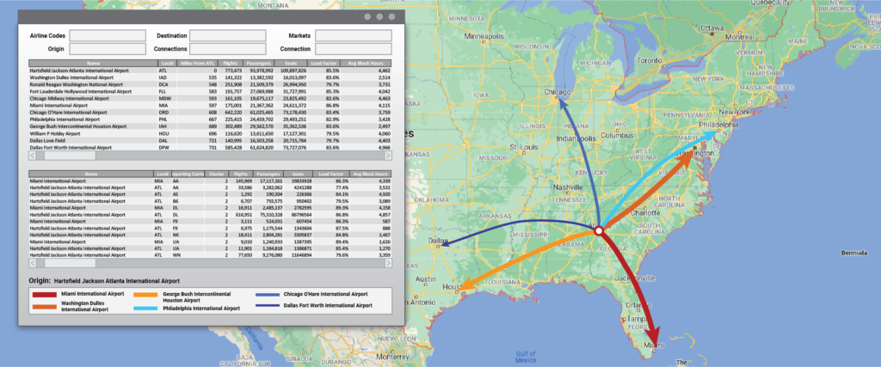The width and height of the screenshot is (881, 367).
Task: Select Fort Lauderdale Hollywood International Airport row
Action: point(210,91)
